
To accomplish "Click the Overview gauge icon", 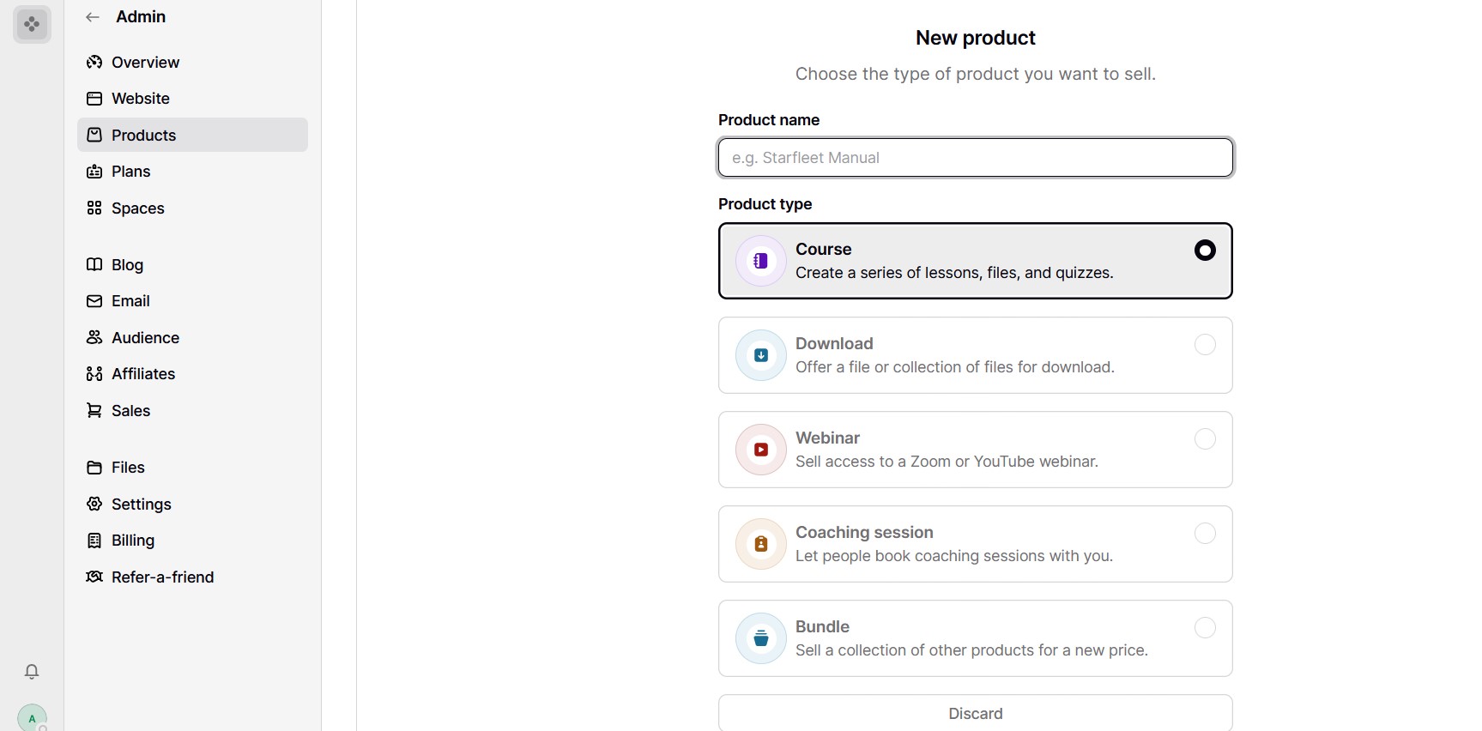I will tap(94, 62).
